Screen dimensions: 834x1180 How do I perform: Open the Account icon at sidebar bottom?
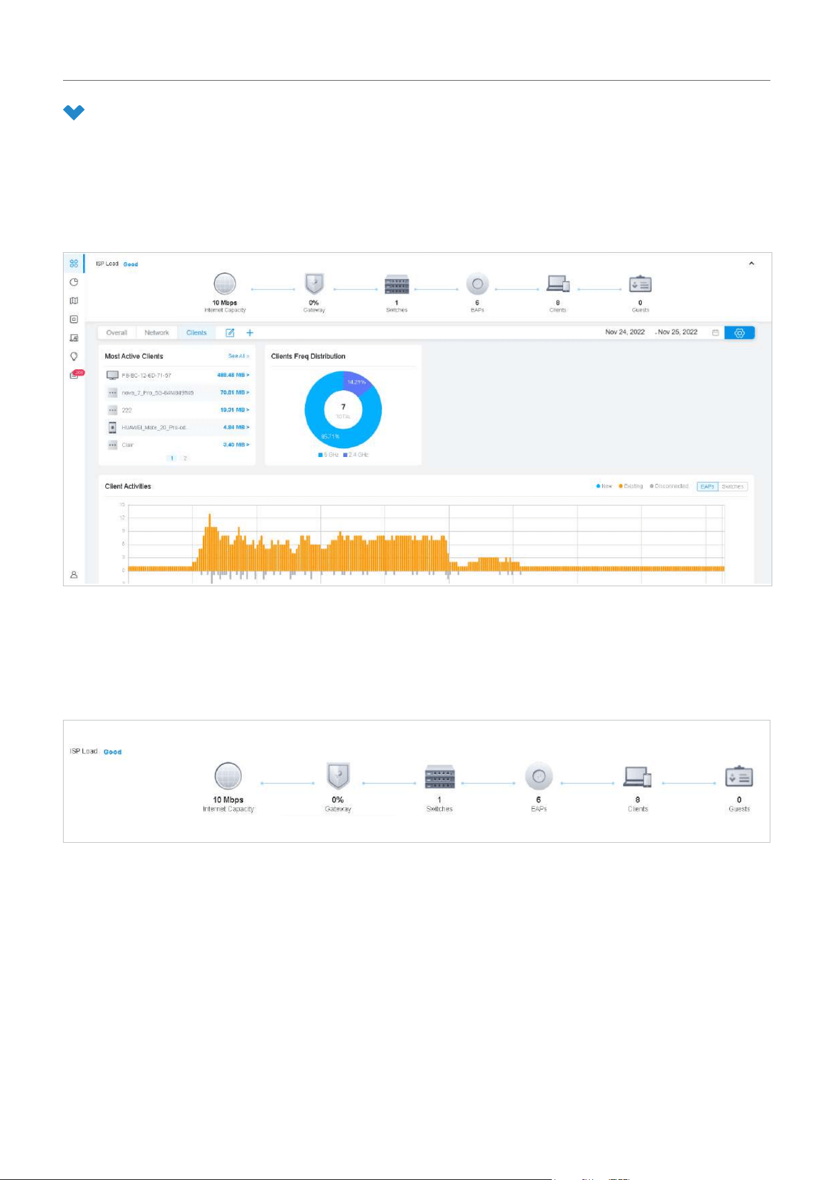(74, 575)
